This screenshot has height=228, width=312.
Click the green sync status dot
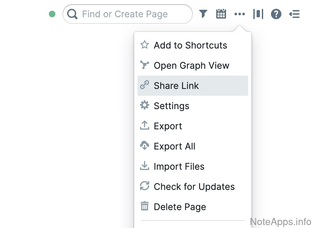tap(52, 14)
